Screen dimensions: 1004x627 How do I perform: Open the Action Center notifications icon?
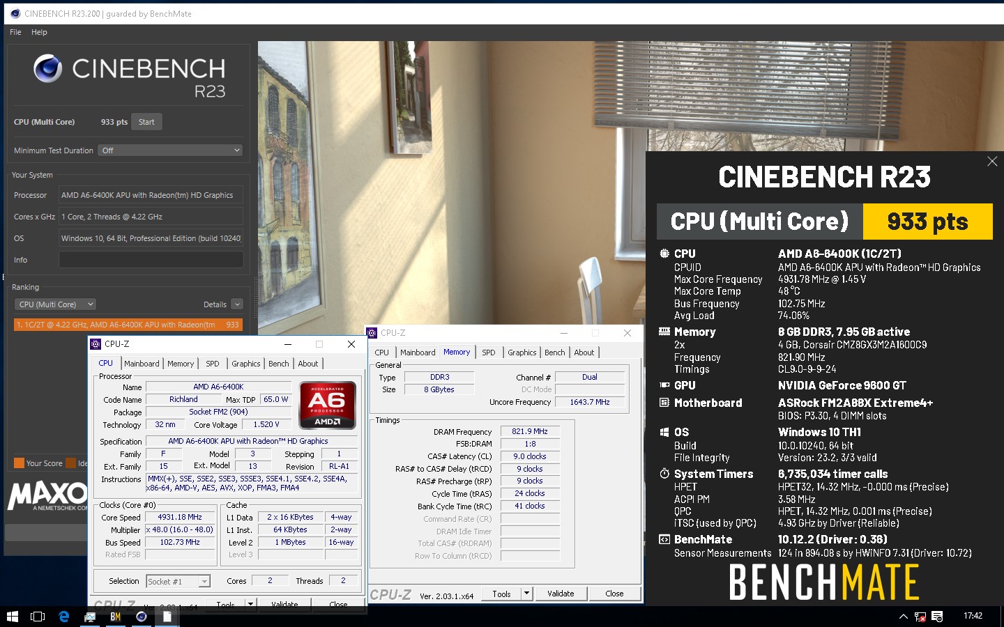[x=937, y=617]
